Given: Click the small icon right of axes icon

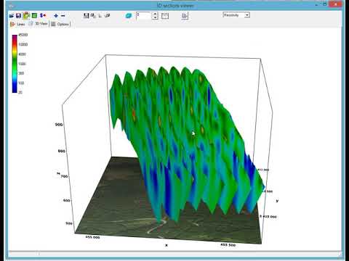Looking at the screenshot, I should point(107,16).
